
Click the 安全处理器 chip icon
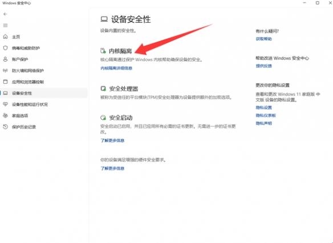click(x=103, y=88)
